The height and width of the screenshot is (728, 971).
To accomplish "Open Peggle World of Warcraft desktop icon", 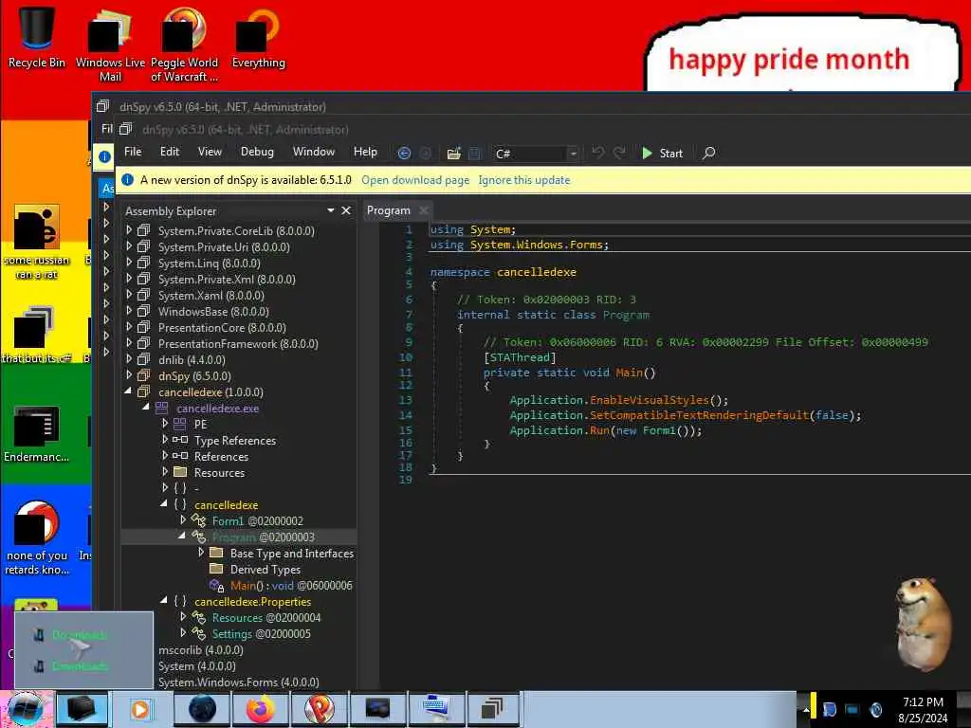I will (184, 44).
